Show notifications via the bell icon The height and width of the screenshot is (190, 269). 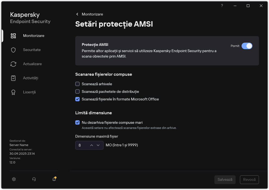pyautogui.click(x=54, y=179)
